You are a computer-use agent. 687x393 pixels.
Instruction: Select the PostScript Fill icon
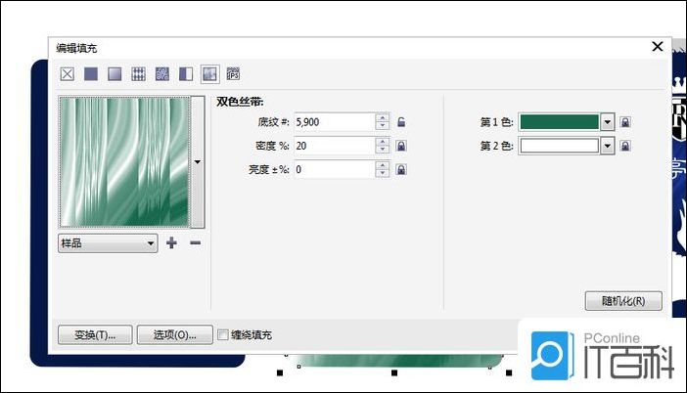click(x=233, y=74)
